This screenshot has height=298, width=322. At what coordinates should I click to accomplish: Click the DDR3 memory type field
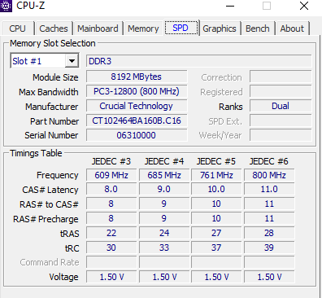(199, 61)
